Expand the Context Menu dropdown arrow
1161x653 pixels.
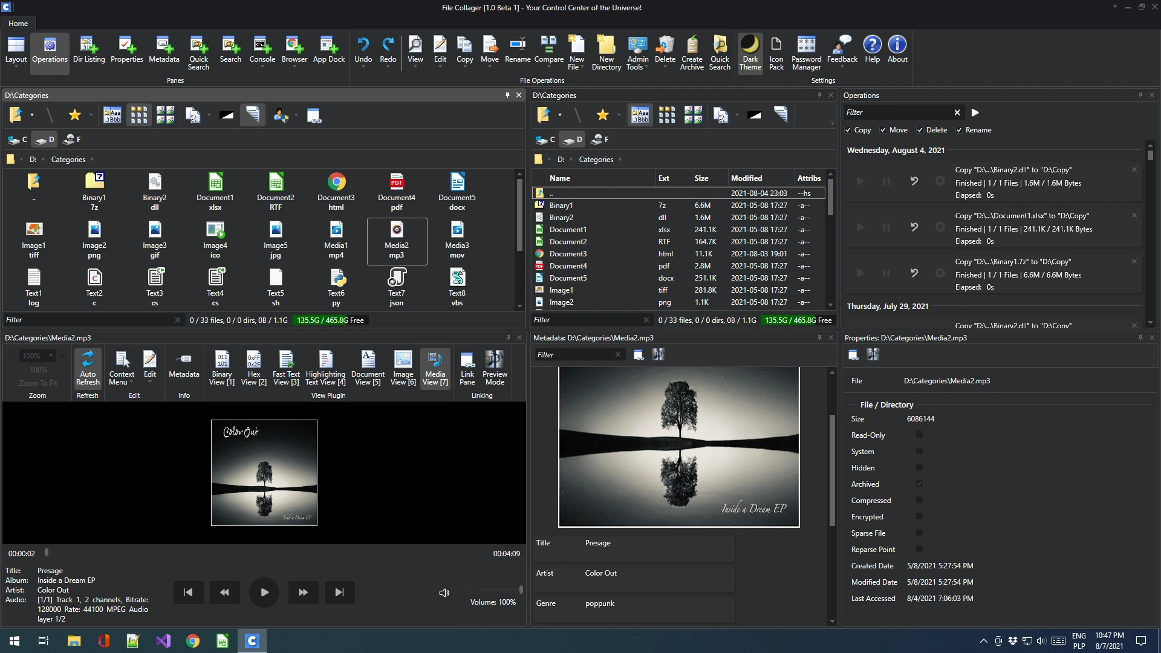[131, 382]
